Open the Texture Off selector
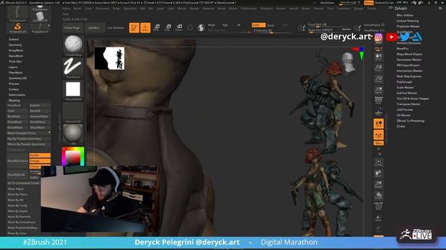This screenshot has height=250, width=446. click(x=73, y=112)
